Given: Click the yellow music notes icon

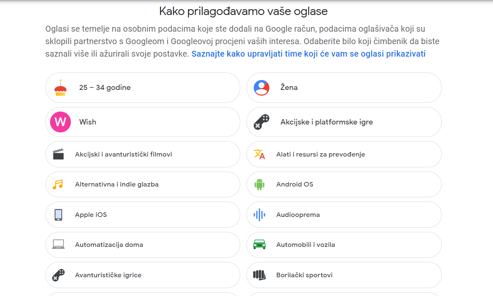Looking at the screenshot, I should 58,184.
